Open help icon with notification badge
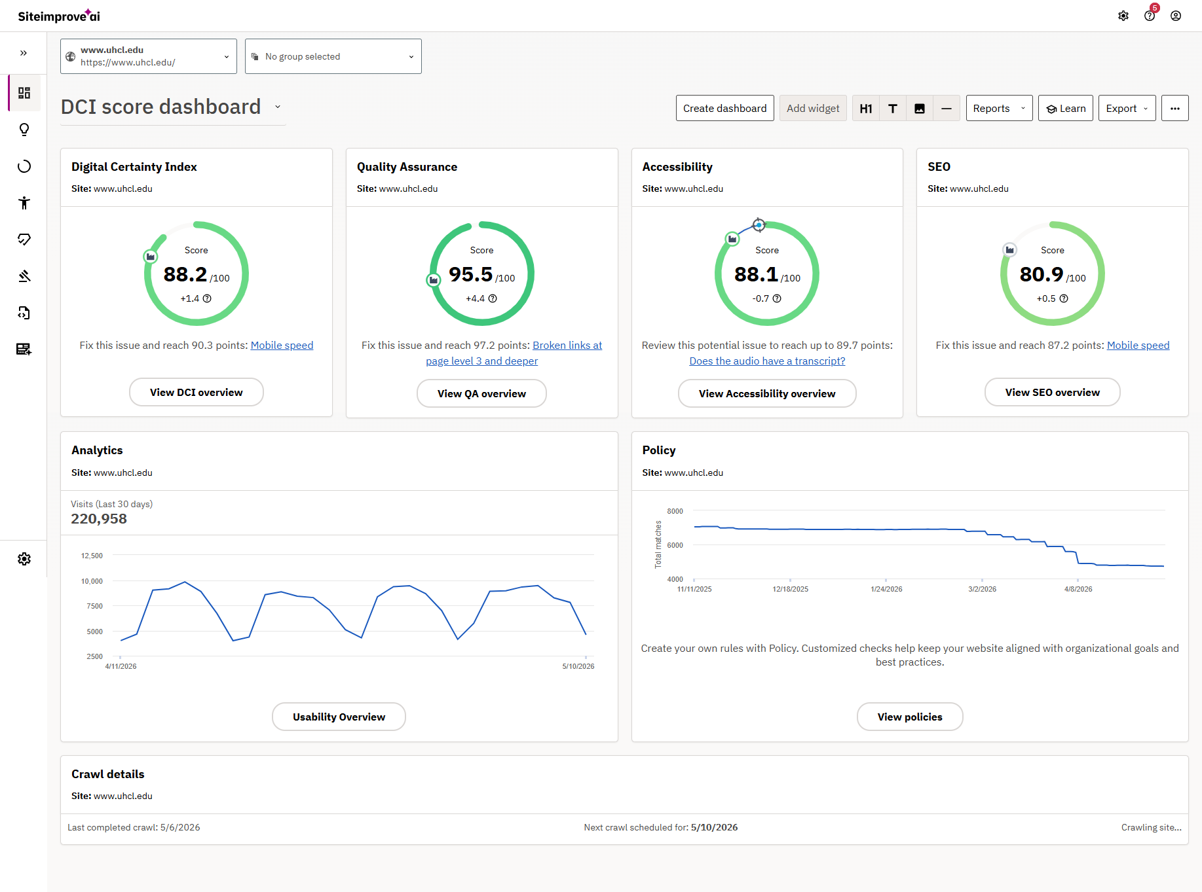 (1150, 16)
